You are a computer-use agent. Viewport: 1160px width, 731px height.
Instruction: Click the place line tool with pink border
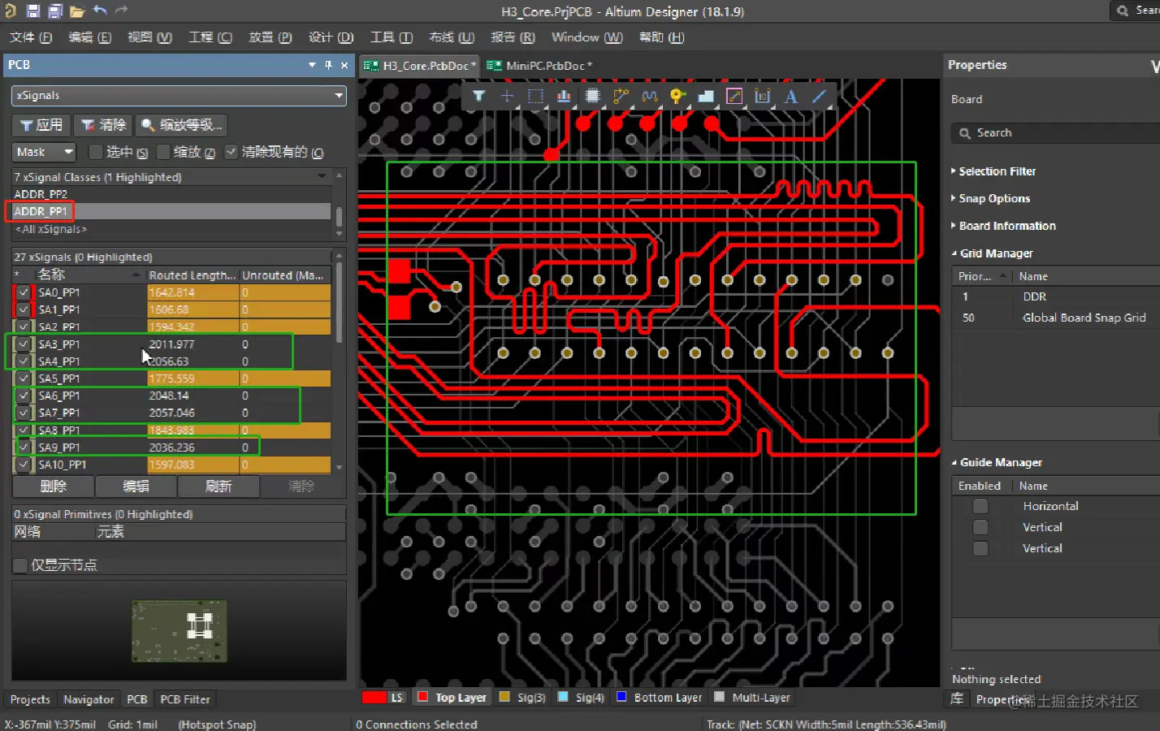pos(734,97)
